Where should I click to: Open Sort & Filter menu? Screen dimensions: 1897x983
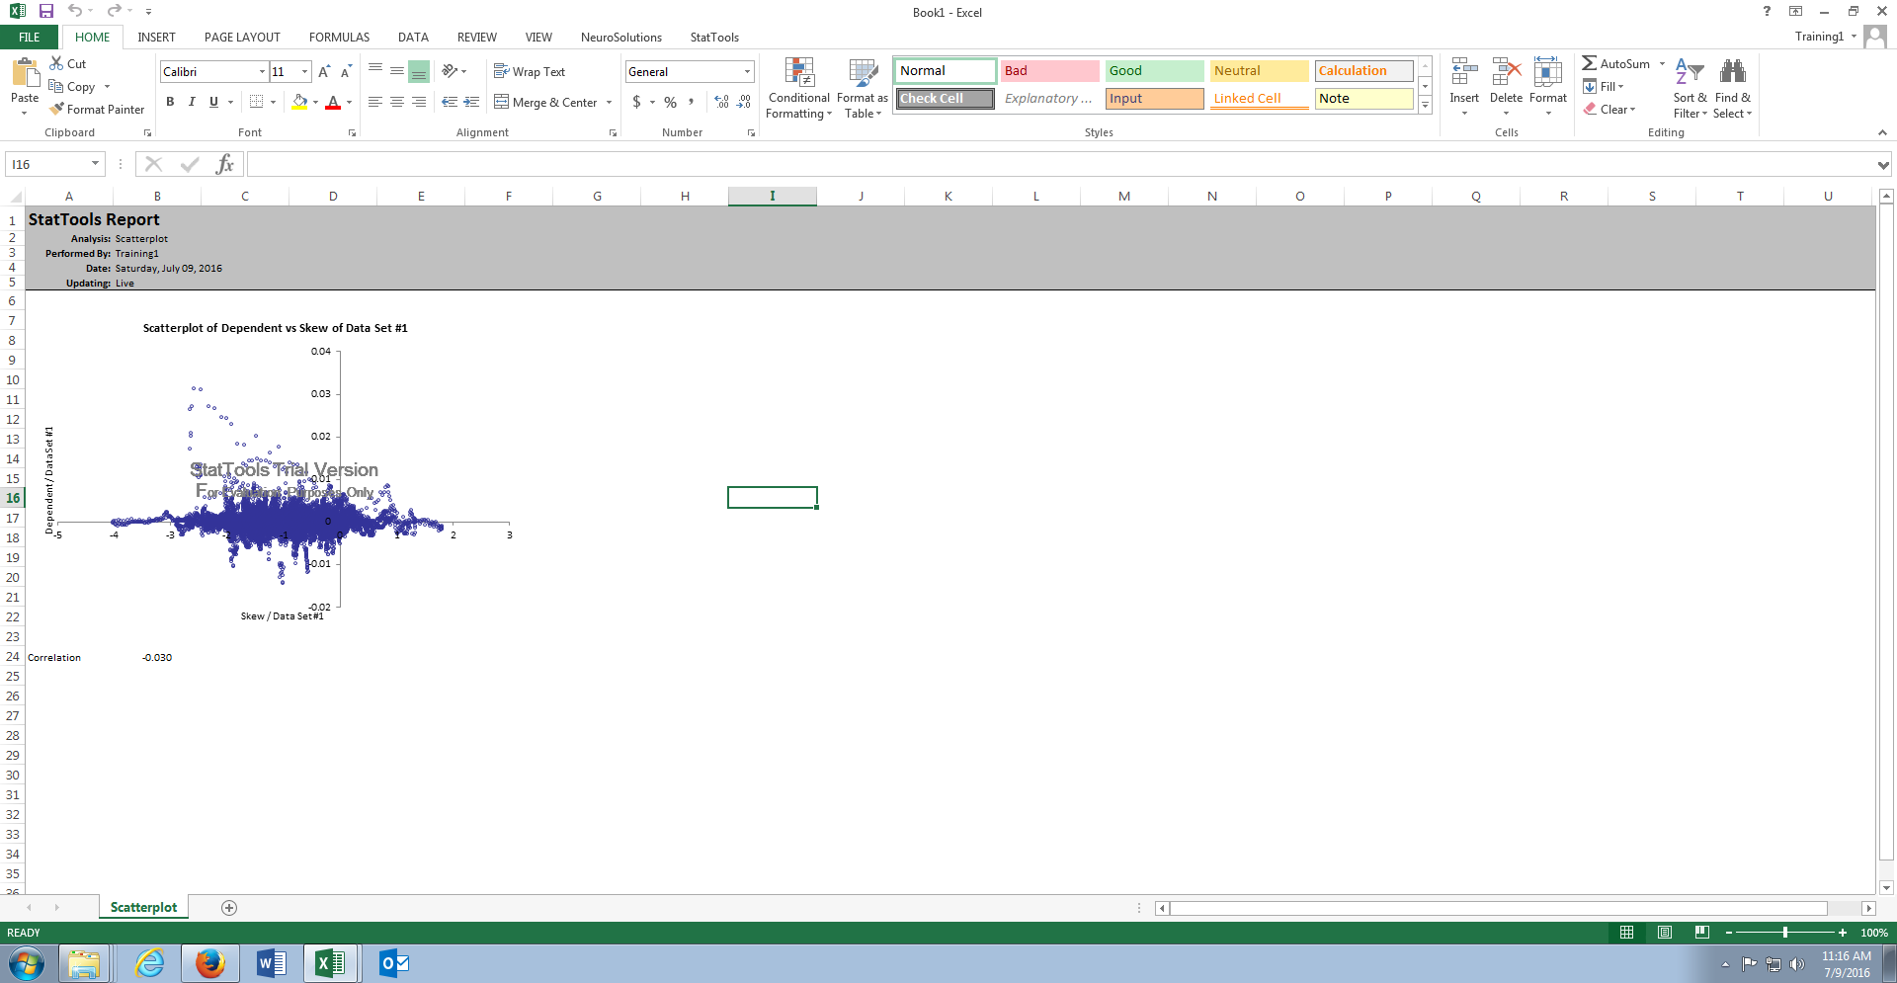tap(1691, 88)
